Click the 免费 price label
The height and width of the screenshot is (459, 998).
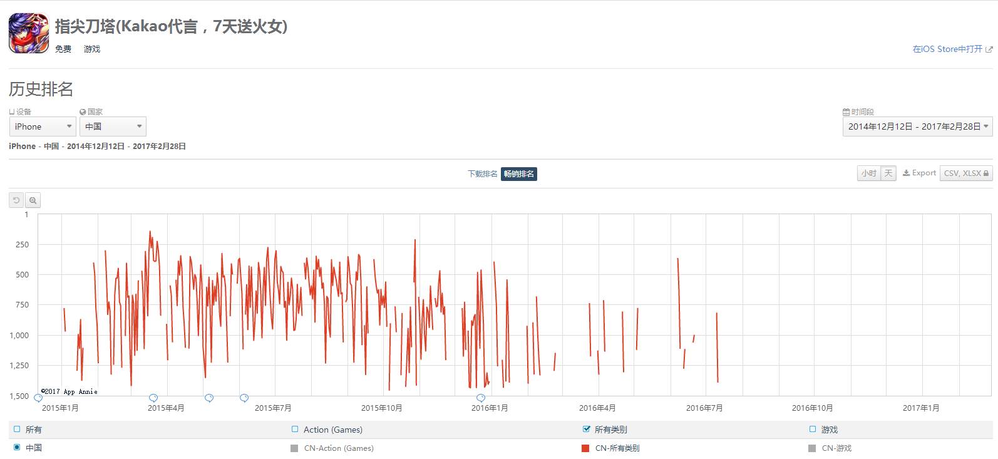point(63,49)
